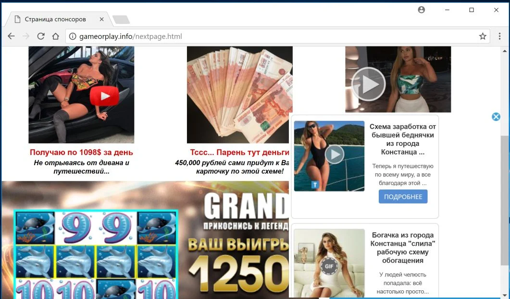
Task: Click the gameorplay.info address bar
Action: [x=277, y=36]
